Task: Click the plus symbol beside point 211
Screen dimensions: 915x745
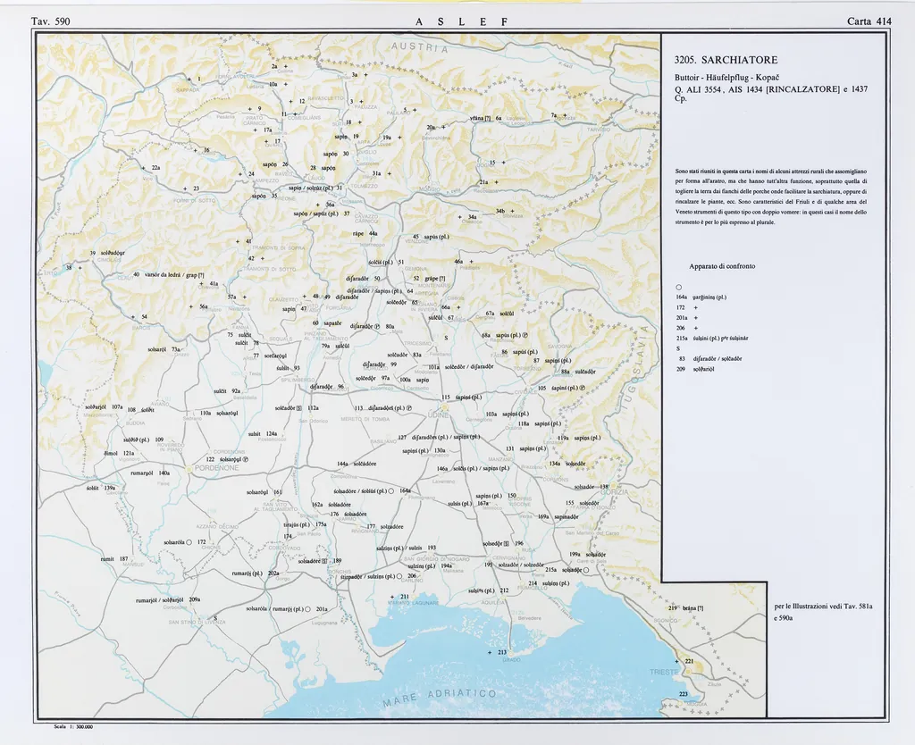Action: click(392, 596)
